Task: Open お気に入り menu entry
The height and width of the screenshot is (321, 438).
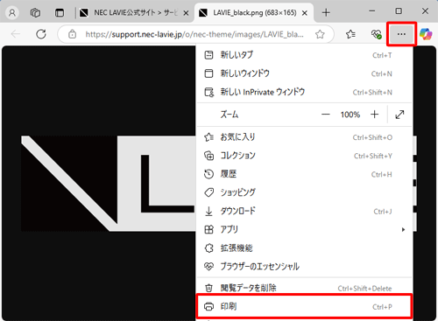Action: coord(305,137)
